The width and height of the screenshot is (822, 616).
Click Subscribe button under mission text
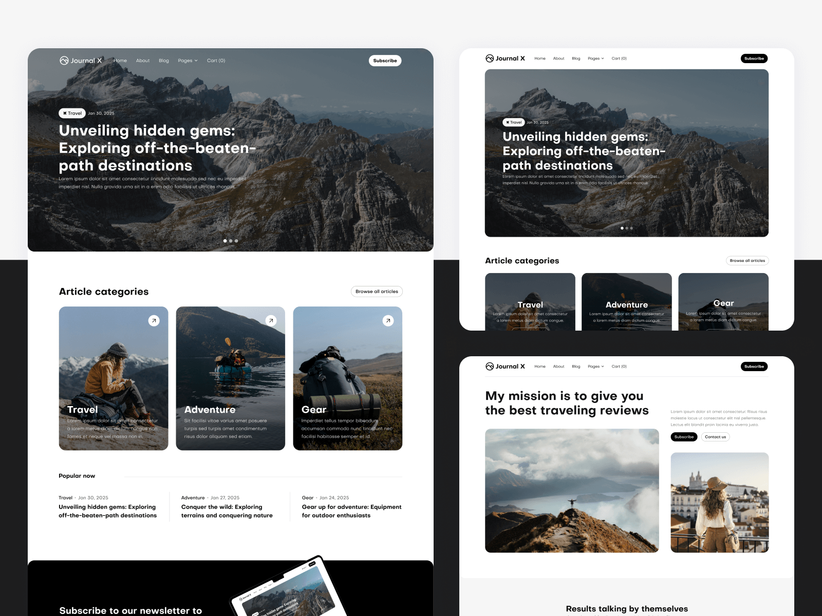684,437
